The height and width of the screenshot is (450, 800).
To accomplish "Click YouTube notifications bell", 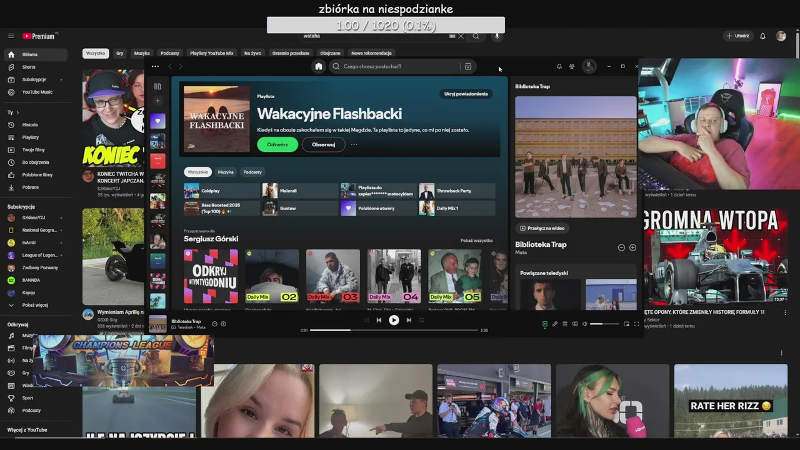I will [x=762, y=36].
